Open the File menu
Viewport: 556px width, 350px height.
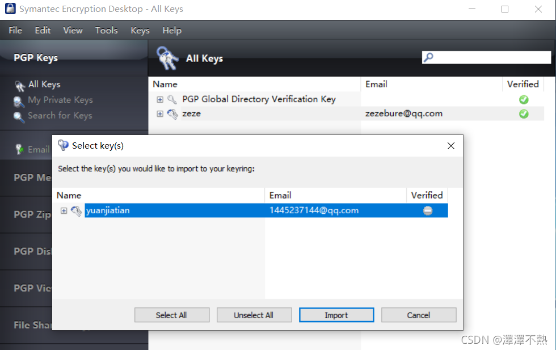tap(15, 31)
